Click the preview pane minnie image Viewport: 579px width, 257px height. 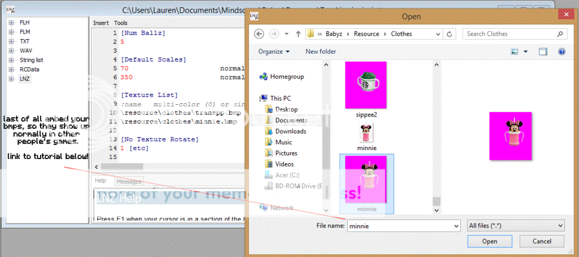511,136
